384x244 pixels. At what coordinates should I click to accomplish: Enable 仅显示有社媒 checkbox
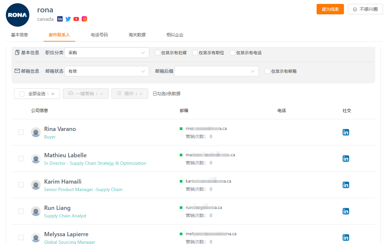[157, 53]
